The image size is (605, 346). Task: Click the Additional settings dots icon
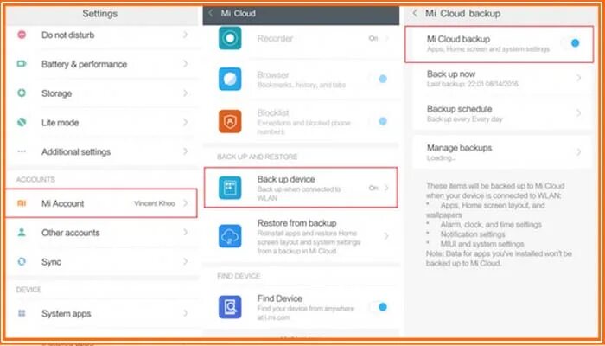click(x=22, y=151)
